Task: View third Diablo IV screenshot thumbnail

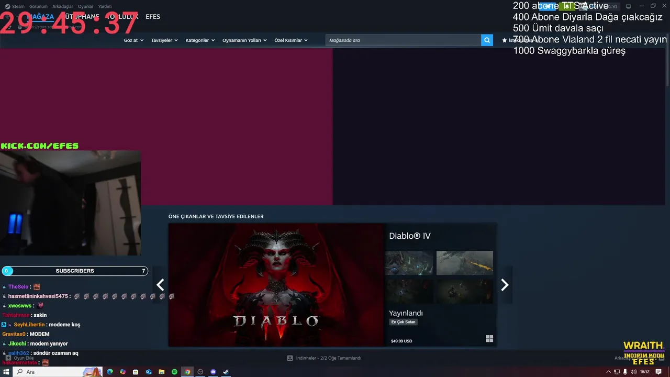Action: (409, 291)
